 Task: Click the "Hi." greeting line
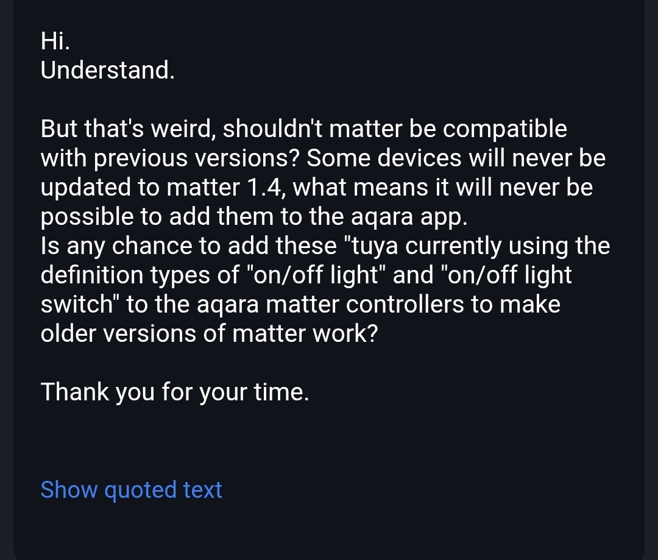point(55,41)
